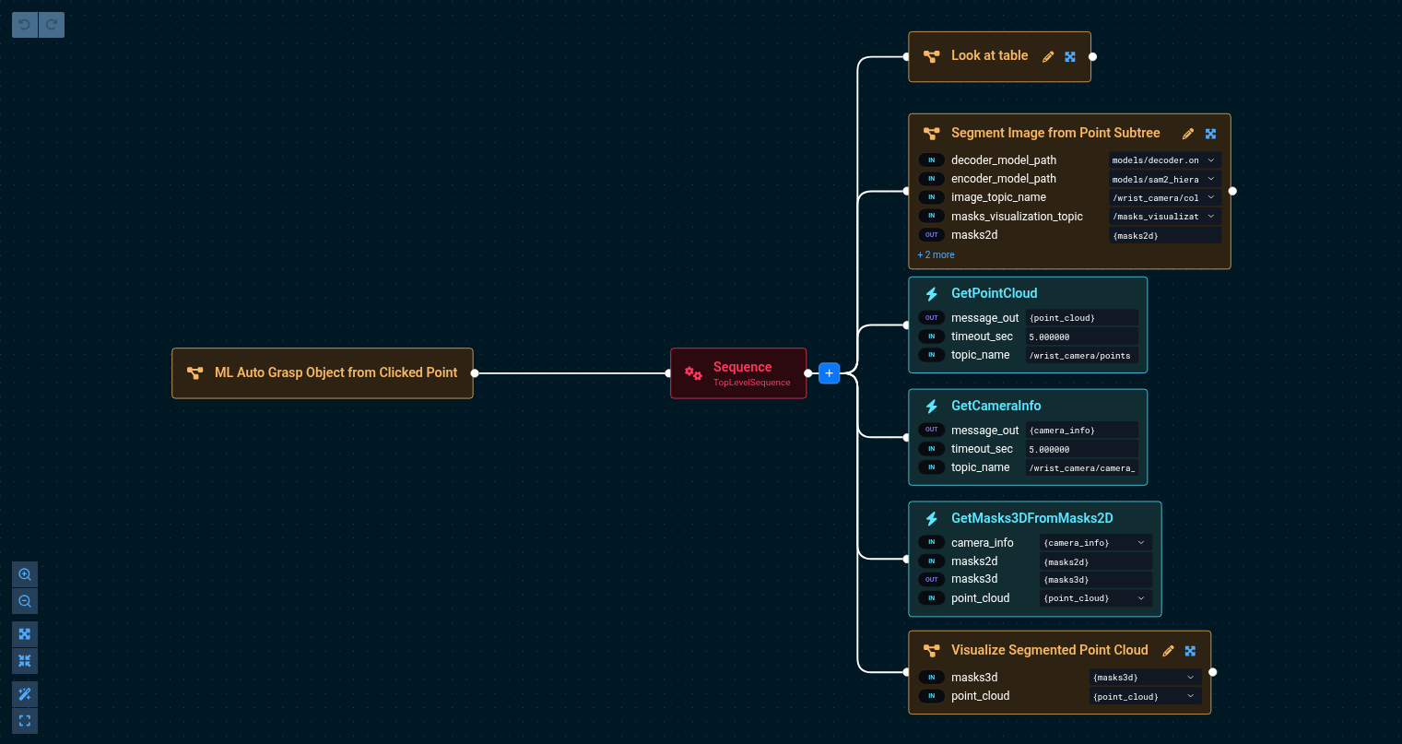
Task: Edit GetMasks3DFromMasks2D masks2d field
Action: pyautogui.click(x=1096, y=561)
